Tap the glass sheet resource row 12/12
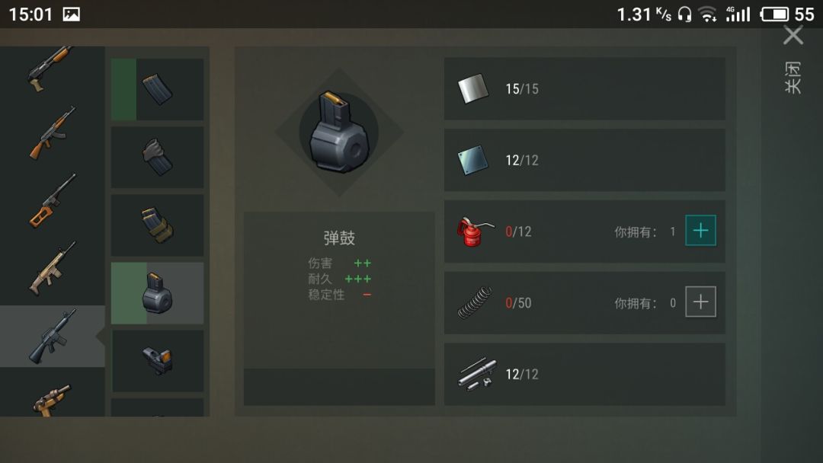The width and height of the screenshot is (823, 463). pyautogui.click(x=584, y=160)
